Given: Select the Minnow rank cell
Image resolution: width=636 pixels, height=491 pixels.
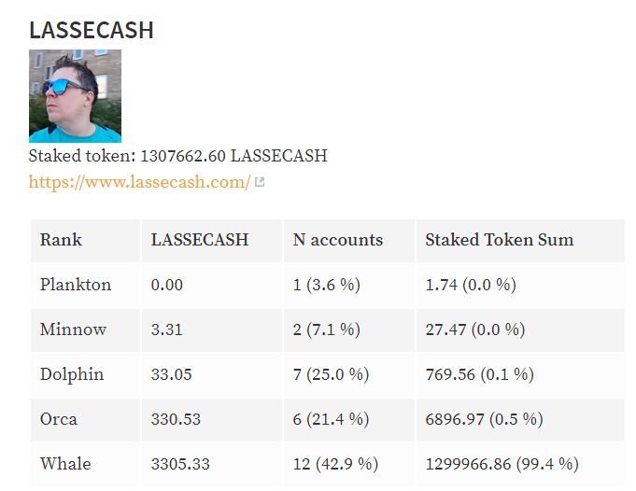Looking at the screenshot, I should point(86,330).
